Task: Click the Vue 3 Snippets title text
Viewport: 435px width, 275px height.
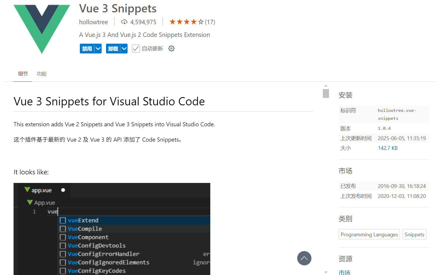Action: pos(118,9)
